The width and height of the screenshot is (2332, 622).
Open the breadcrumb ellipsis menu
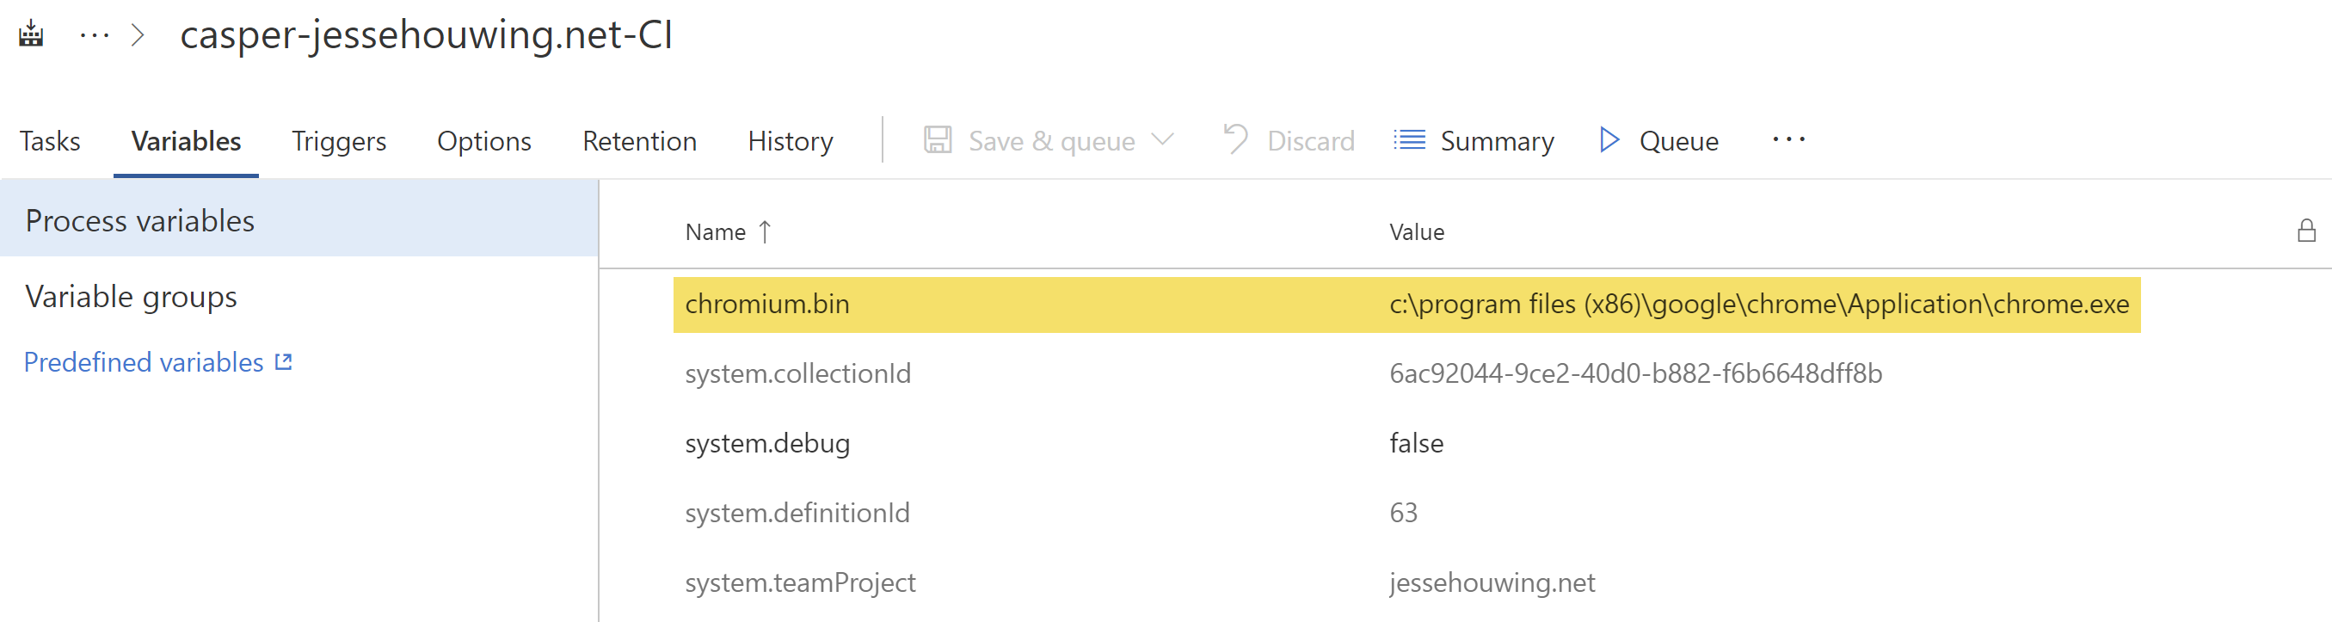[x=94, y=35]
